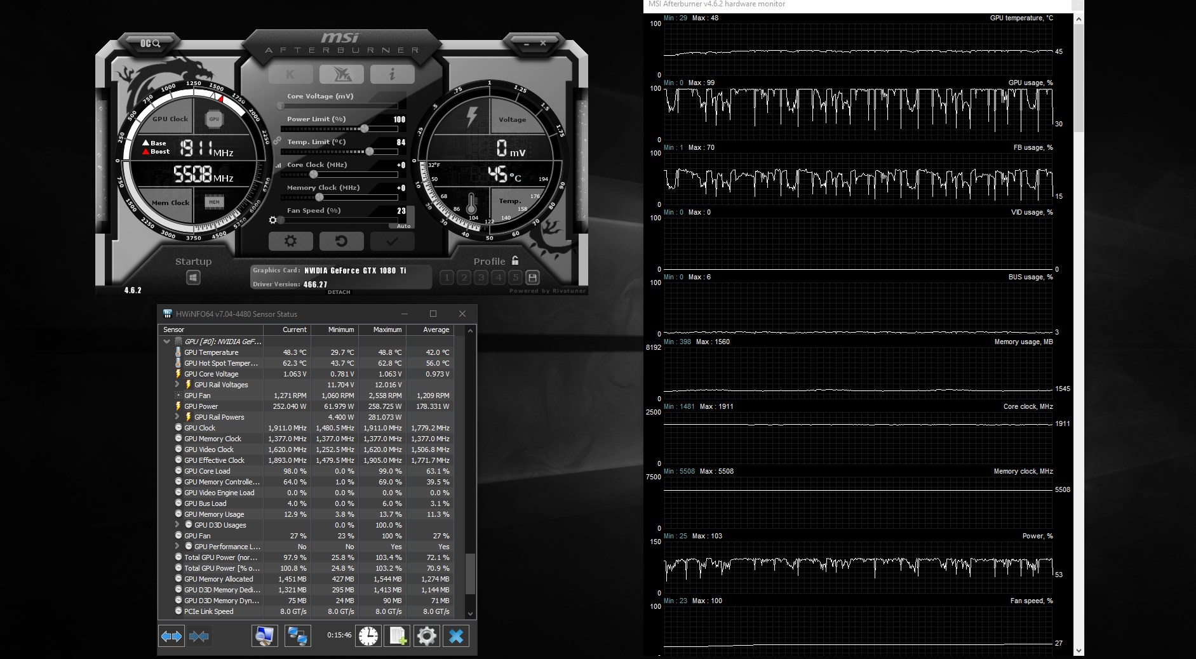Open Afterburner settings gear button
This screenshot has width=1196, height=659.
pos(290,241)
